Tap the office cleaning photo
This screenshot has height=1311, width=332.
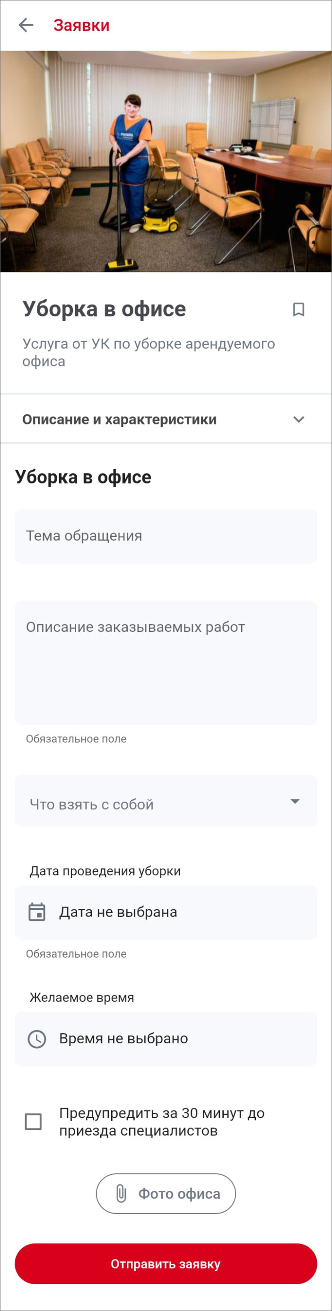166,161
